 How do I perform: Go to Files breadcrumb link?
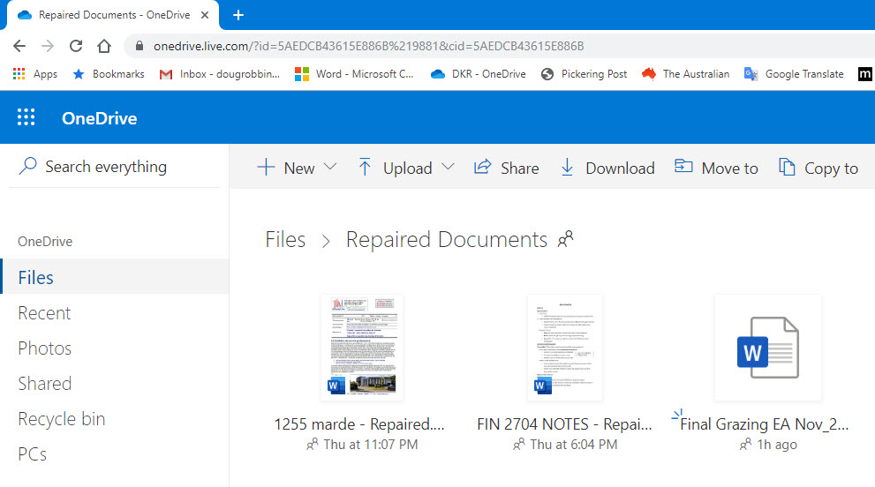(285, 240)
